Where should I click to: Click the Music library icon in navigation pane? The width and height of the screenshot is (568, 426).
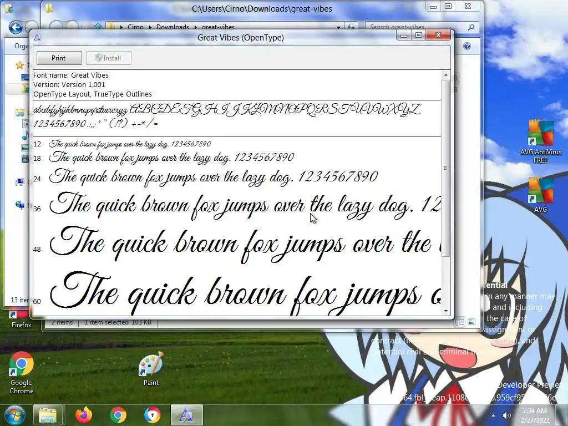click(x=26, y=136)
